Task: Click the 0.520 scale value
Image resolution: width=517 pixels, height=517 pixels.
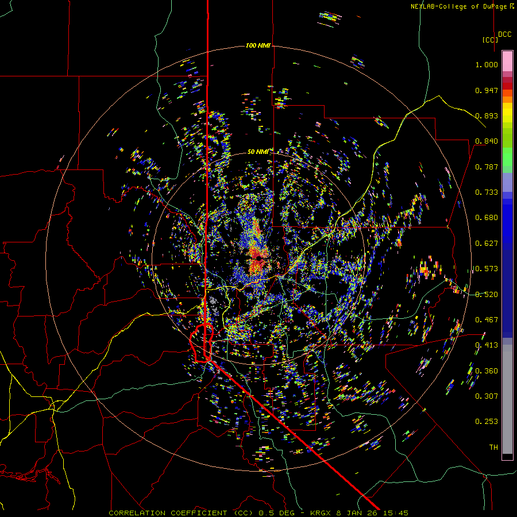Action: click(x=487, y=295)
